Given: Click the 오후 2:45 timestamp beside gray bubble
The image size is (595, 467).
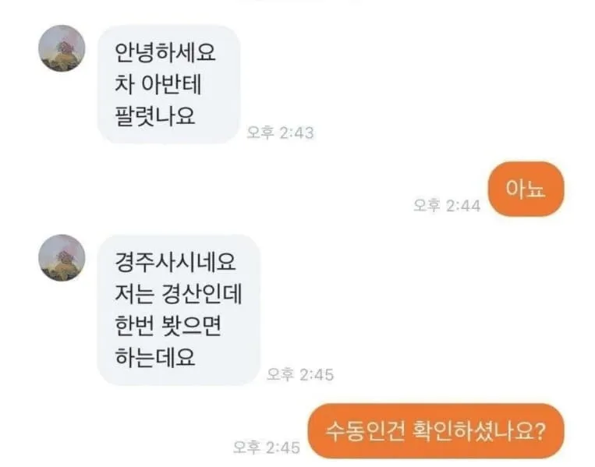Looking at the screenshot, I should point(300,375).
